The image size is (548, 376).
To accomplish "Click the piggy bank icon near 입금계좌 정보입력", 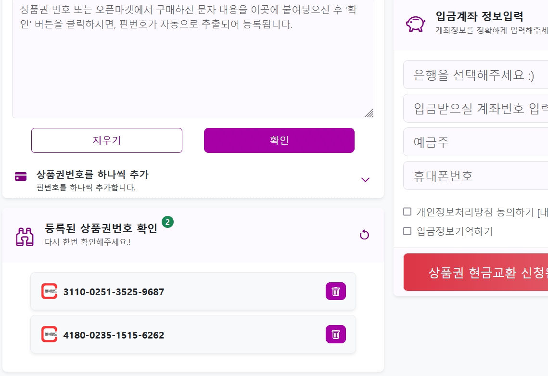I will pos(416,24).
